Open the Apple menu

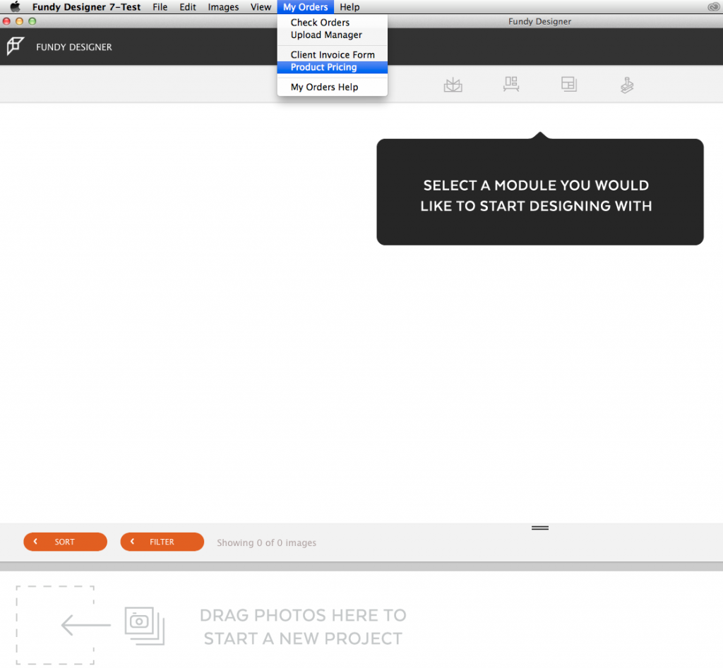pos(16,7)
